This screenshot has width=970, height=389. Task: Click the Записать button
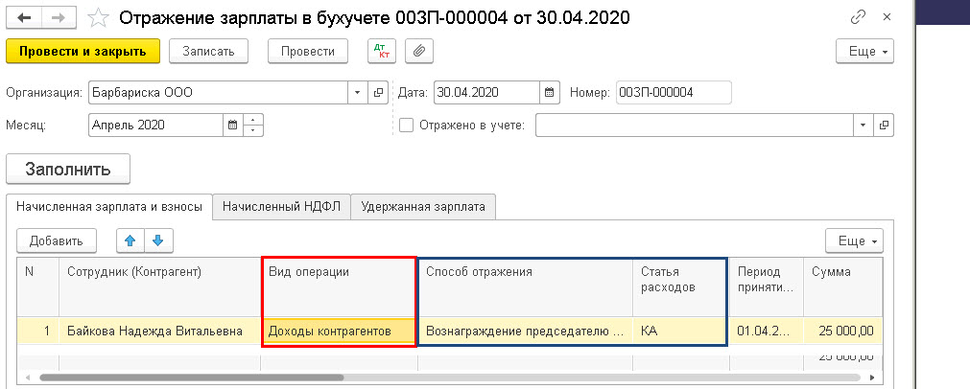click(x=208, y=51)
